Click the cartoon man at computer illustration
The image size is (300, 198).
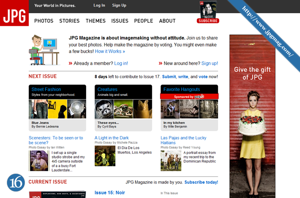(x=44, y=50)
